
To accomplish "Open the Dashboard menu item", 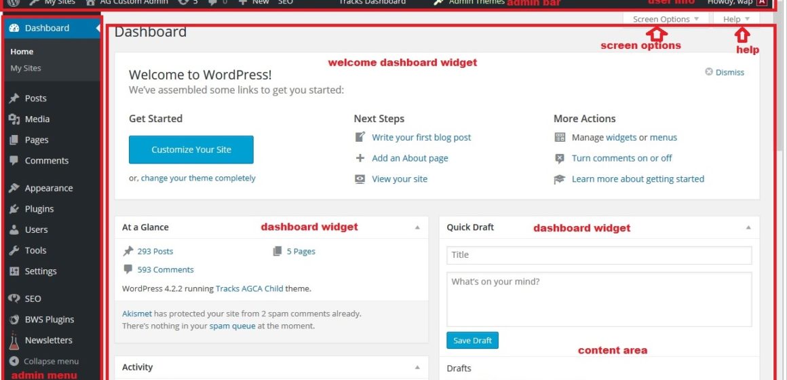I will coord(52,28).
